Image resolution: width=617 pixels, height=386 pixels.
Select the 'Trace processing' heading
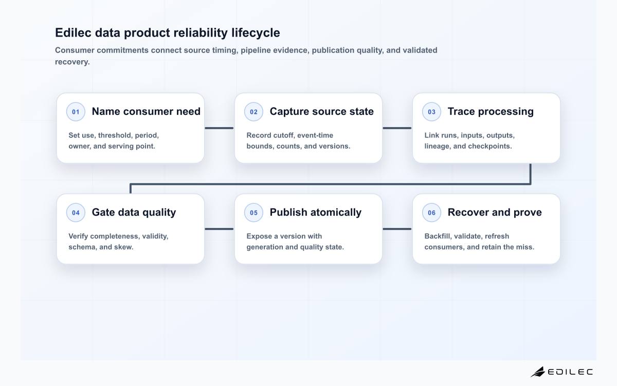491,112
